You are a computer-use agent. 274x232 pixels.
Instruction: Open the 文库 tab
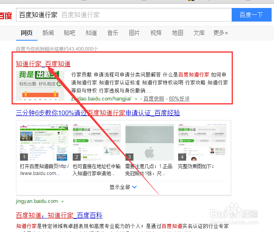(x=199, y=33)
